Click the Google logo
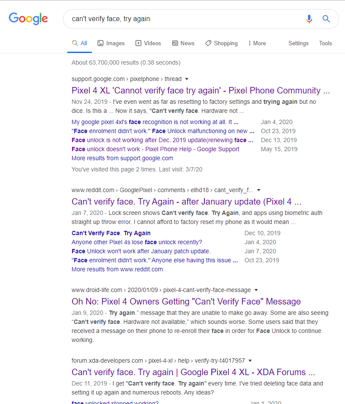Image resolution: width=345 pixels, height=404 pixels. pos(28,19)
